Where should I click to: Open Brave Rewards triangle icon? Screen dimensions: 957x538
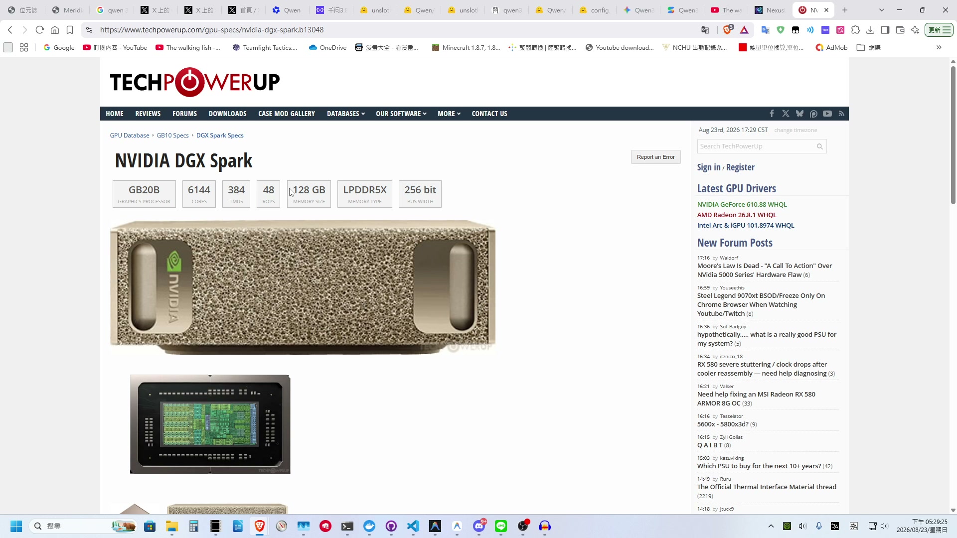(x=744, y=30)
